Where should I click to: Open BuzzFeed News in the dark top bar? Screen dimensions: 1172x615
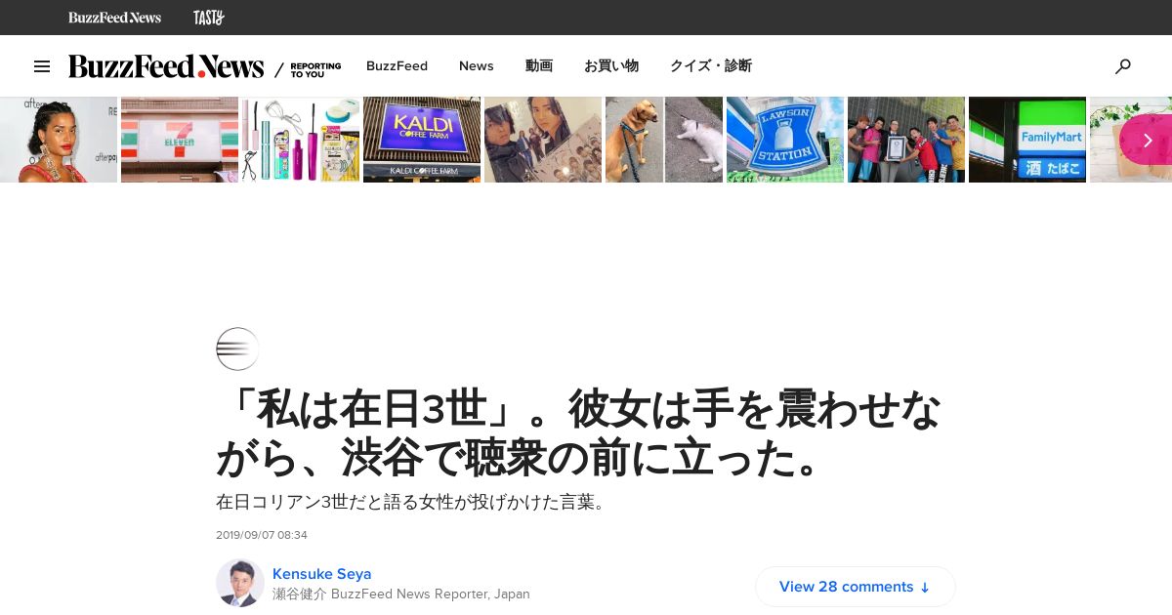114,18
